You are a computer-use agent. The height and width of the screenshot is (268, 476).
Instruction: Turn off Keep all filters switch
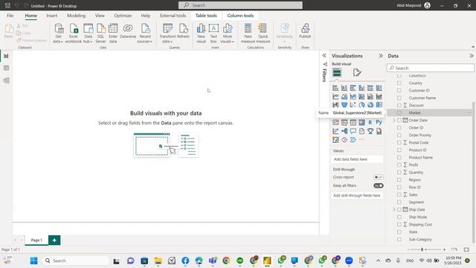pyautogui.click(x=379, y=185)
